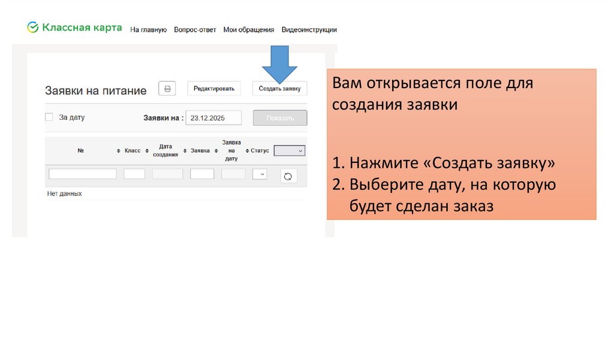The image size is (614, 344).
Task: Refresh the table with the reload icon
Action: coord(288,176)
